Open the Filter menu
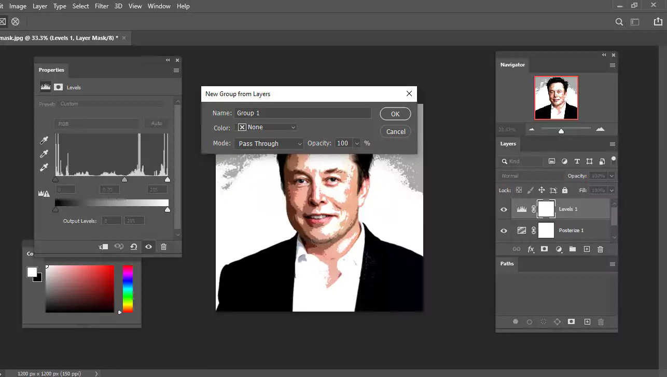 (x=102, y=6)
